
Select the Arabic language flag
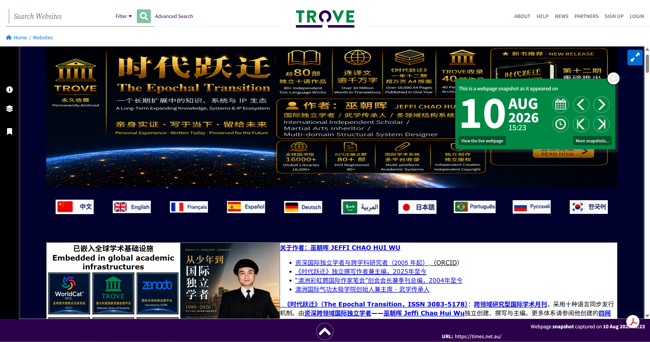[360, 207]
